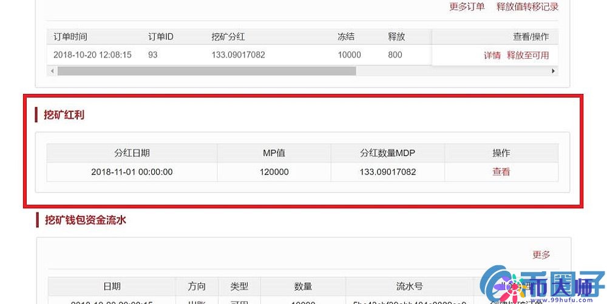Viewport: 607px width, 304px height.
Task: Click 133.09017082 in the orders table row
Action: point(239,55)
